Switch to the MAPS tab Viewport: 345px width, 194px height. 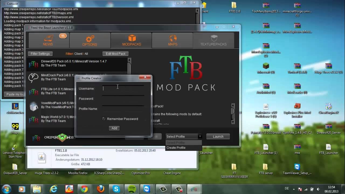coord(173,40)
